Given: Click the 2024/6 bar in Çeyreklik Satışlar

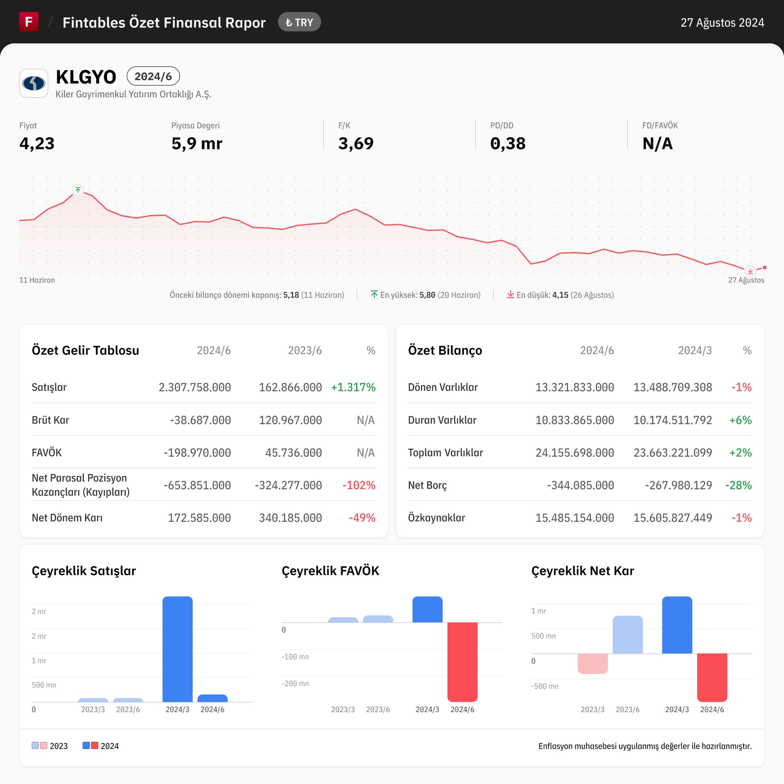Looking at the screenshot, I should (212, 698).
